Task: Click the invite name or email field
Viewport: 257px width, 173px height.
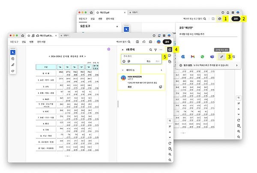Action: click(x=208, y=34)
